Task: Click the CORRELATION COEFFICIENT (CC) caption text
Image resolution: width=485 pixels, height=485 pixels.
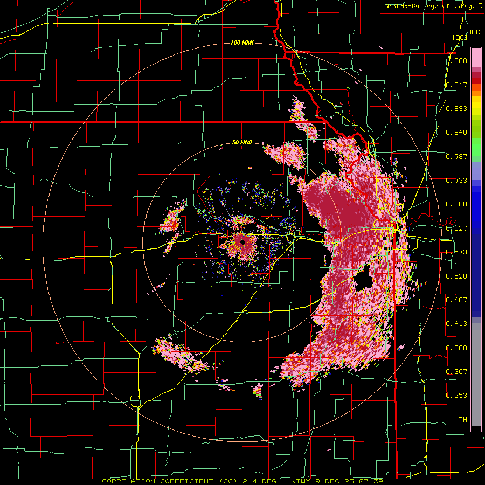Action: coord(170,481)
